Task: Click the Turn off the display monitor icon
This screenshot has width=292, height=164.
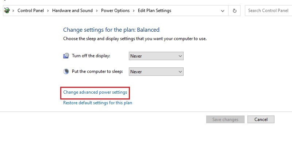Action: (x=66, y=56)
